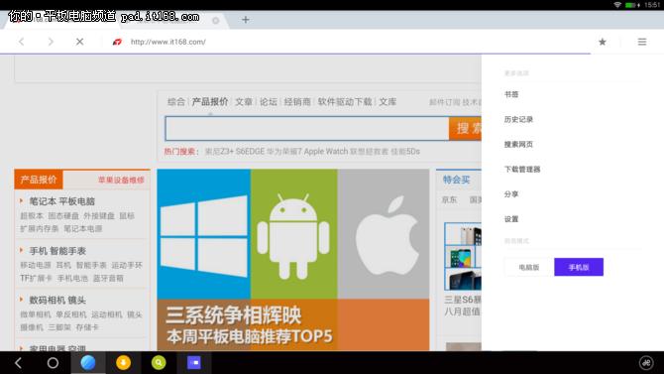664x374 pixels.
Task: Expand arrow beside 手机 智能手表
Action: click(x=21, y=250)
